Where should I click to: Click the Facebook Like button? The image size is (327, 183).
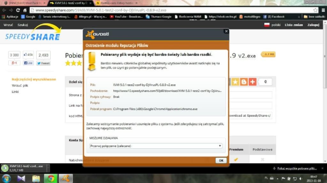coord(28,63)
